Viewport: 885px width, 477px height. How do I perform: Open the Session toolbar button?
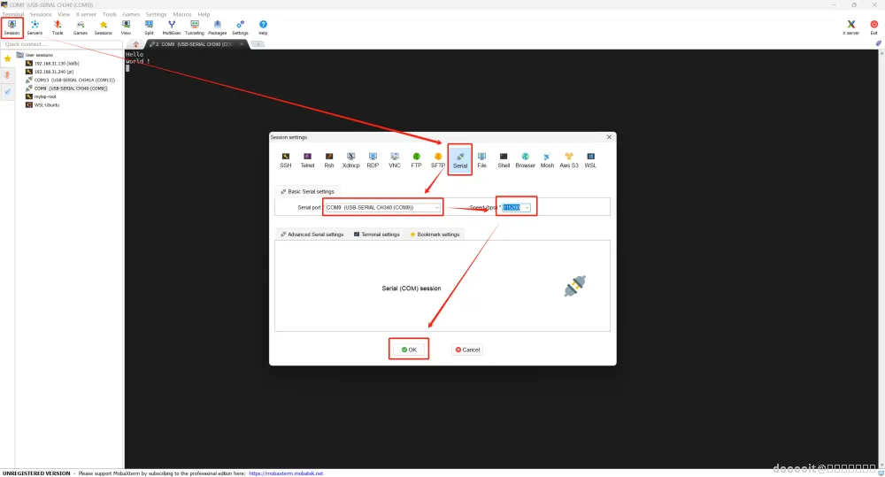[12, 27]
